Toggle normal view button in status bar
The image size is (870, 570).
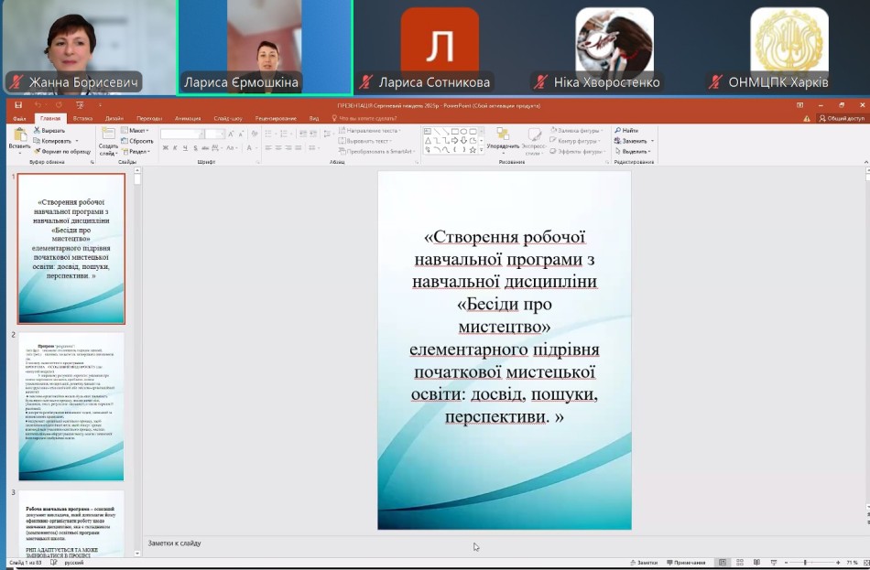point(723,563)
